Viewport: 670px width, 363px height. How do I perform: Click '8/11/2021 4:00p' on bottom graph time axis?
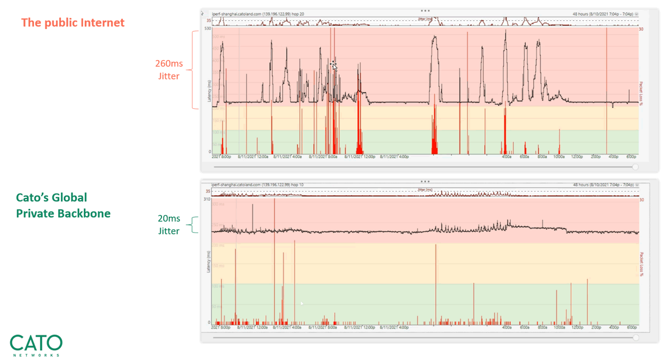click(x=393, y=327)
